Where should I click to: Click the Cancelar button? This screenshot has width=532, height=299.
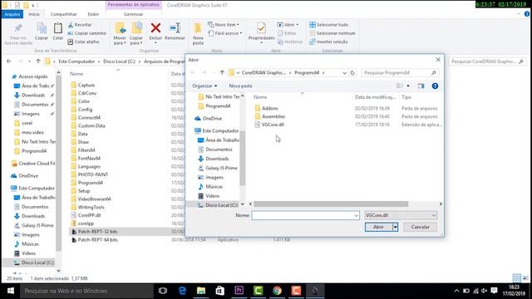(x=421, y=227)
